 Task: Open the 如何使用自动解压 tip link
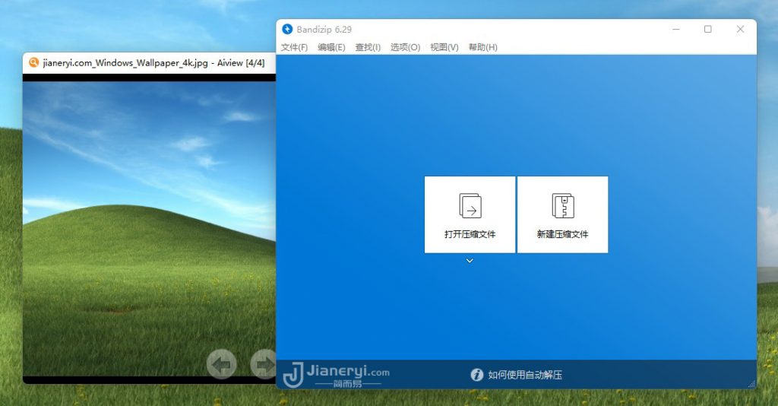tap(525, 375)
